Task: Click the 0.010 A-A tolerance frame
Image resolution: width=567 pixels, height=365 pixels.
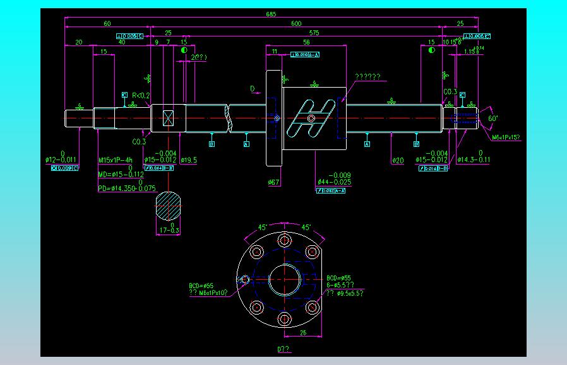Action: click(x=305, y=54)
